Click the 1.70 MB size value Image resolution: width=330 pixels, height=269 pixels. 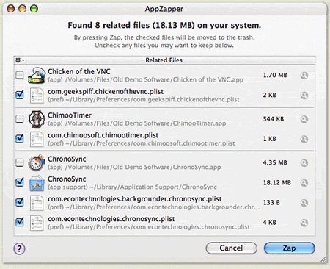(x=275, y=75)
